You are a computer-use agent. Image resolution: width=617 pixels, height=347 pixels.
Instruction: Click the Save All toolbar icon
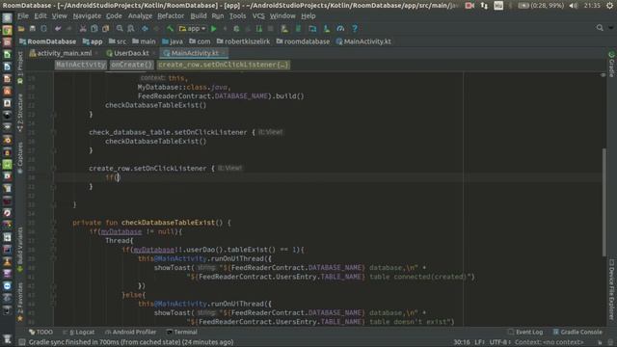pyautogui.click(x=32, y=29)
